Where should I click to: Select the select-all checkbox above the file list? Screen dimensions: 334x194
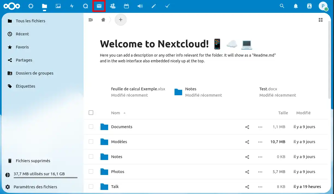(x=91, y=112)
